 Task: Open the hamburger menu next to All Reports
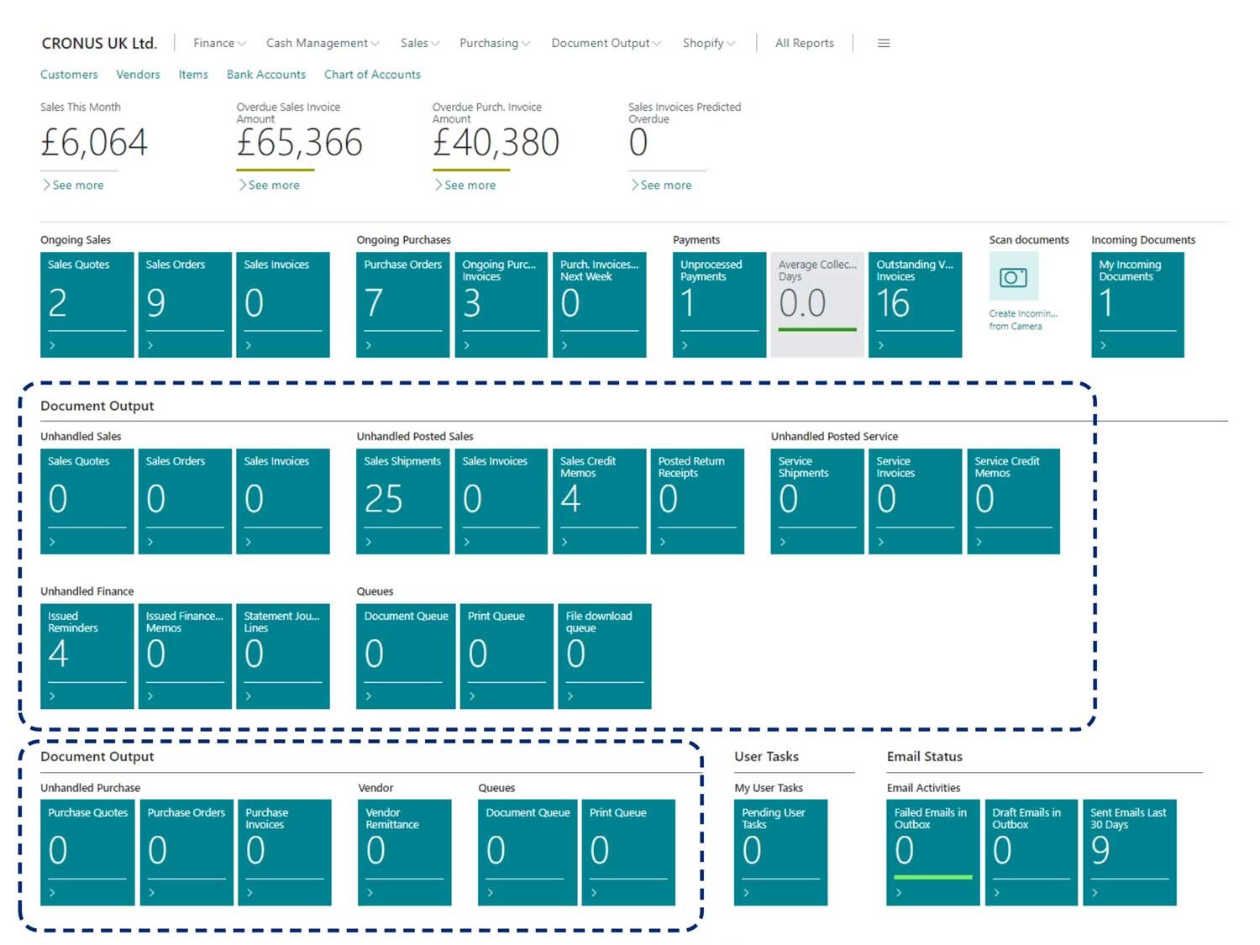click(x=884, y=43)
